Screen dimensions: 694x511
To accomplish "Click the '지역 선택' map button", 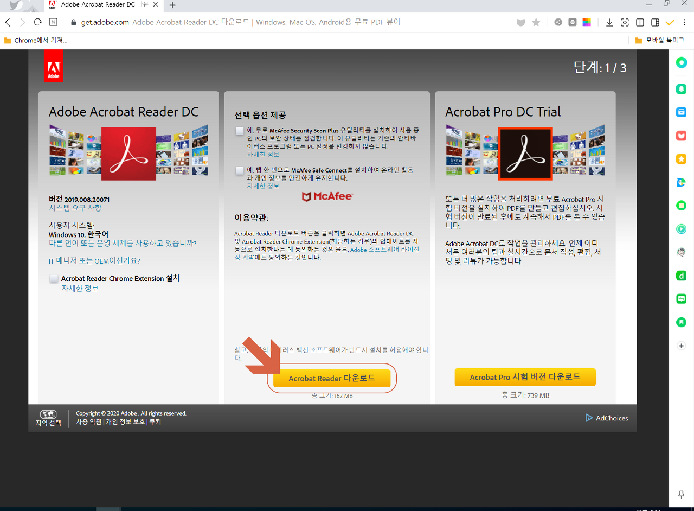I will coord(48,418).
